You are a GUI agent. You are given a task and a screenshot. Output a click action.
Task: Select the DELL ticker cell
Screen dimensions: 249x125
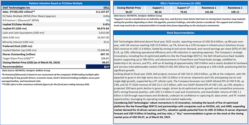[106, 8]
